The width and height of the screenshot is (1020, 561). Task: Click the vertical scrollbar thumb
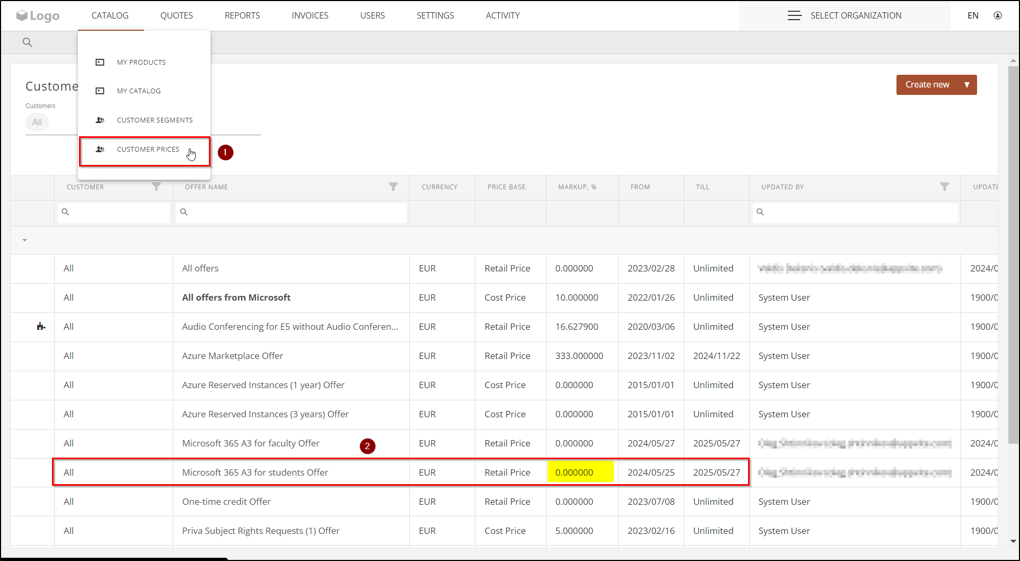[x=1013, y=255]
